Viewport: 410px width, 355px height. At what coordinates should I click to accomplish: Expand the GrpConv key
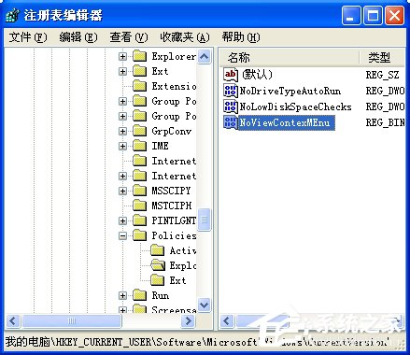pos(122,131)
